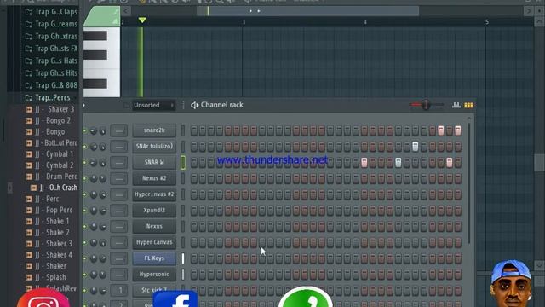
Task: Toggle mute LED for Hyper Canvas channel
Action: click(84, 242)
